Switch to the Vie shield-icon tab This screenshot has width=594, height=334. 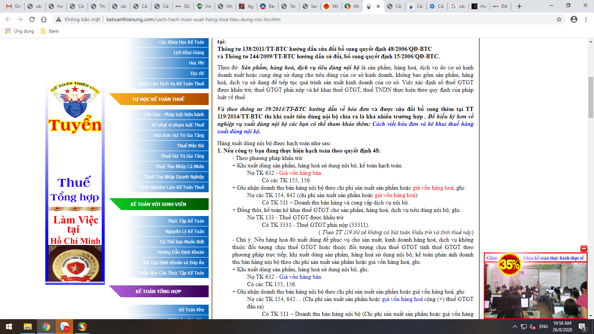[204, 6]
